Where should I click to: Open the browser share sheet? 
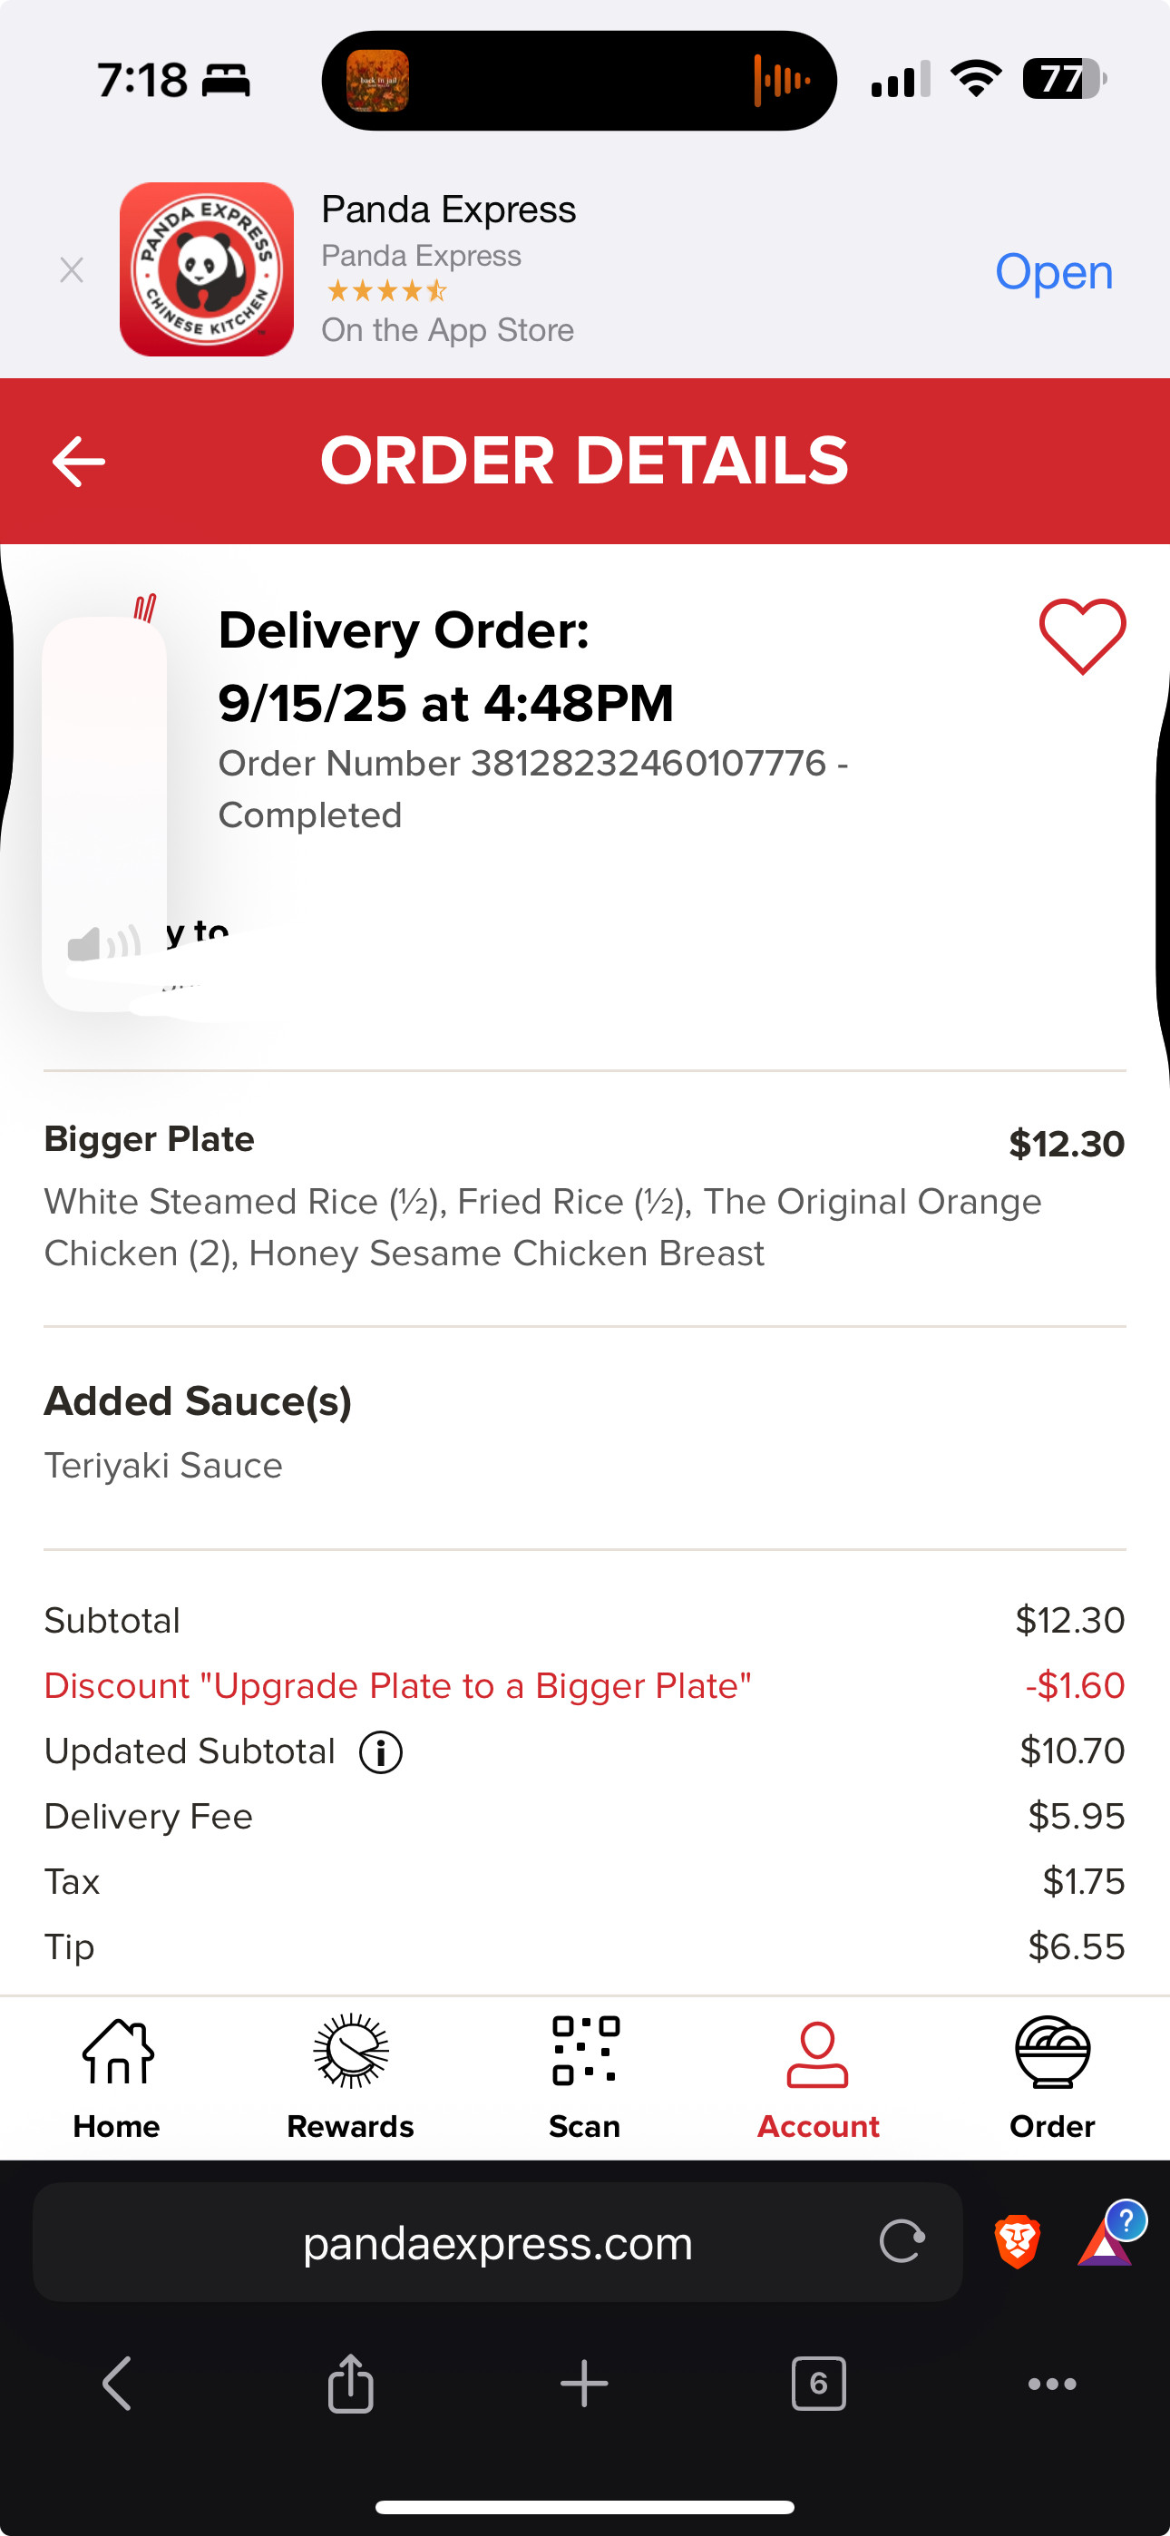351,2384
